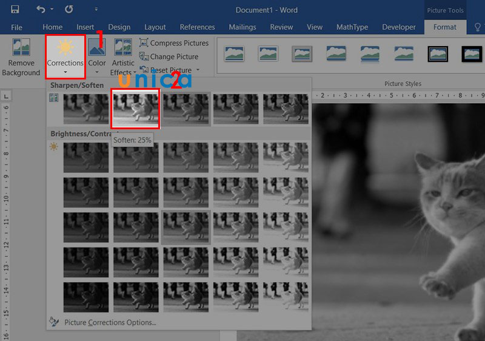Click the Undo arrow icon

[x=41, y=10]
